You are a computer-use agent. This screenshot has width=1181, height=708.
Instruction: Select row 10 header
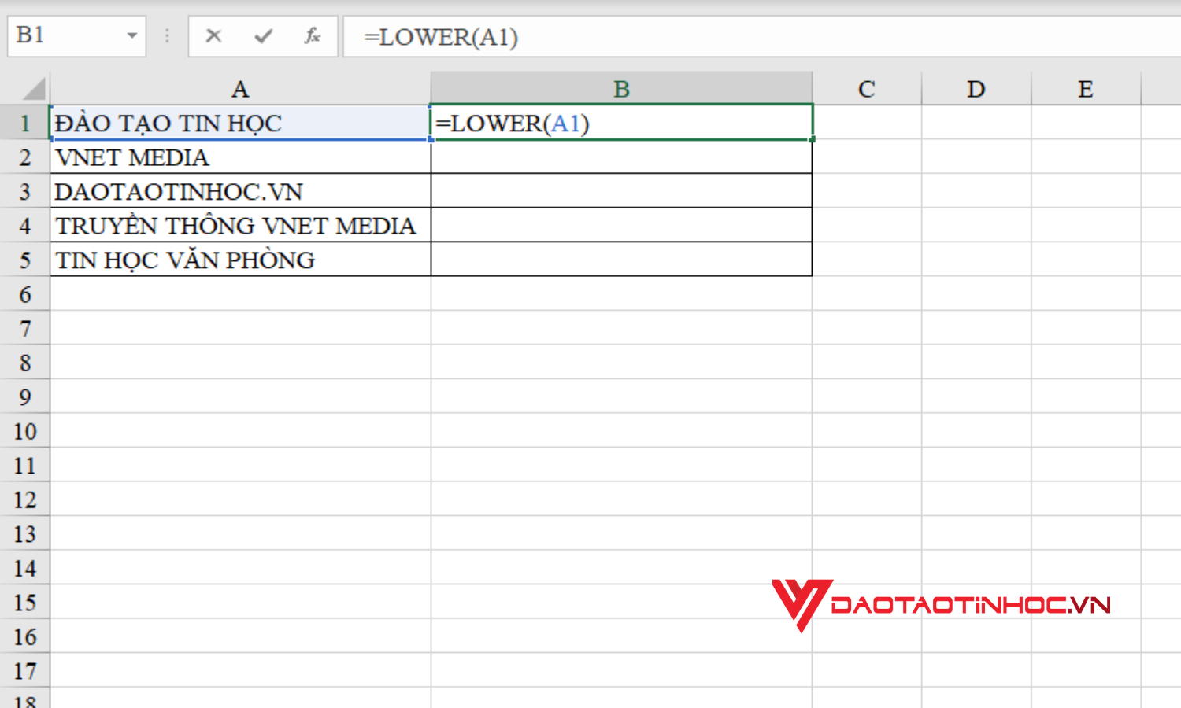(x=24, y=431)
